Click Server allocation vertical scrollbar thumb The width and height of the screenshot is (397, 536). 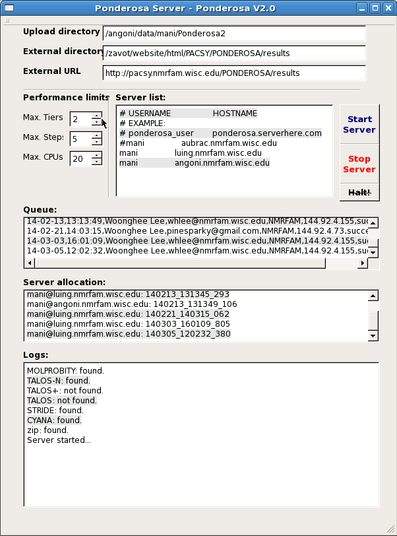pos(373,321)
